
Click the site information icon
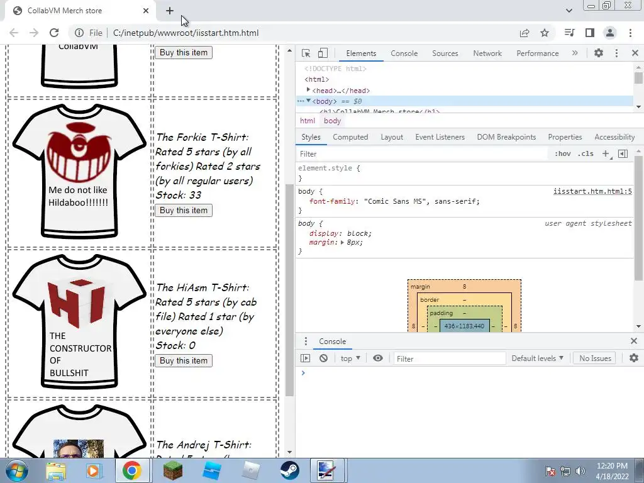(79, 33)
